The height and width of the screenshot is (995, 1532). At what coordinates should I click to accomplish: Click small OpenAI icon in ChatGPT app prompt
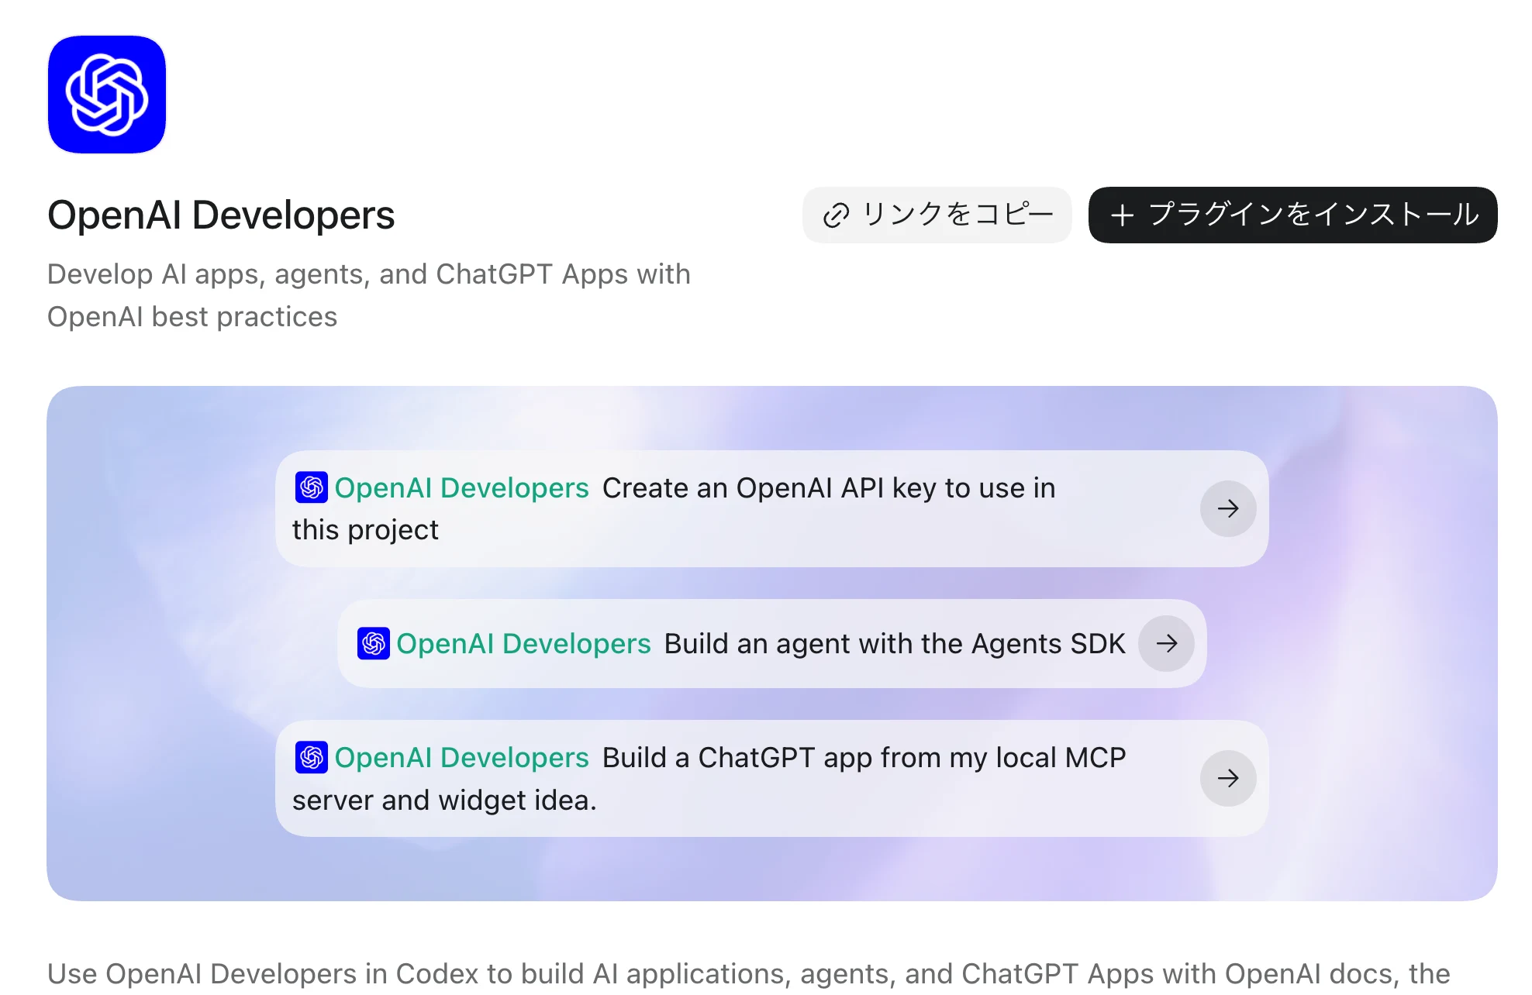pyautogui.click(x=312, y=757)
